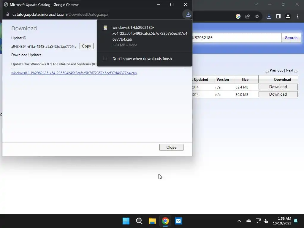Toggle the Chrome side panel icon

point(278,17)
